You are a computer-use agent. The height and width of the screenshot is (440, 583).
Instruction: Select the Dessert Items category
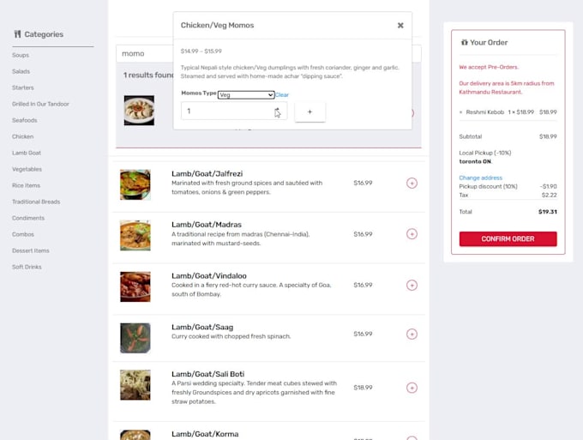(31, 250)
